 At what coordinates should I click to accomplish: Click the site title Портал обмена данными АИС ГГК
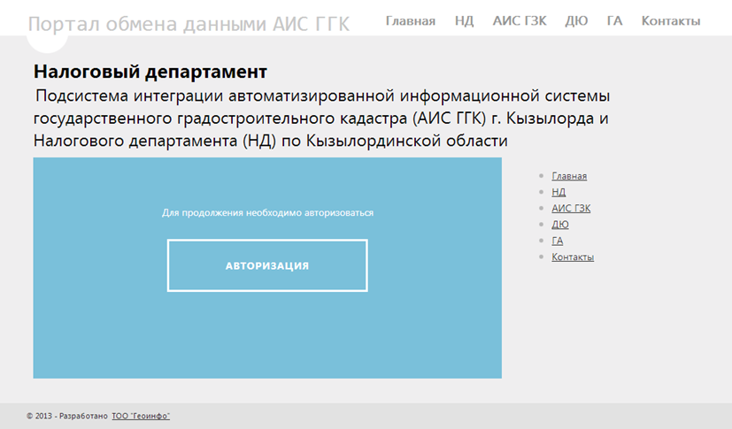(189, 24)
